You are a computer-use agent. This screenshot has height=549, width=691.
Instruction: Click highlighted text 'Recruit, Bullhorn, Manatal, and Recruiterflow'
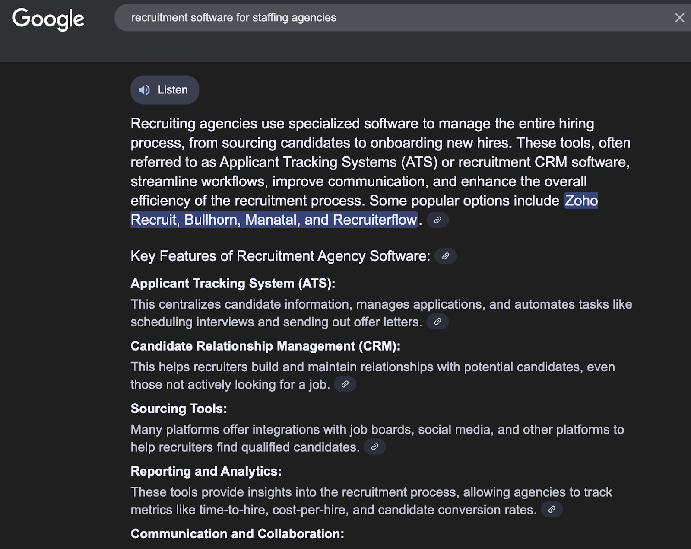274,220
